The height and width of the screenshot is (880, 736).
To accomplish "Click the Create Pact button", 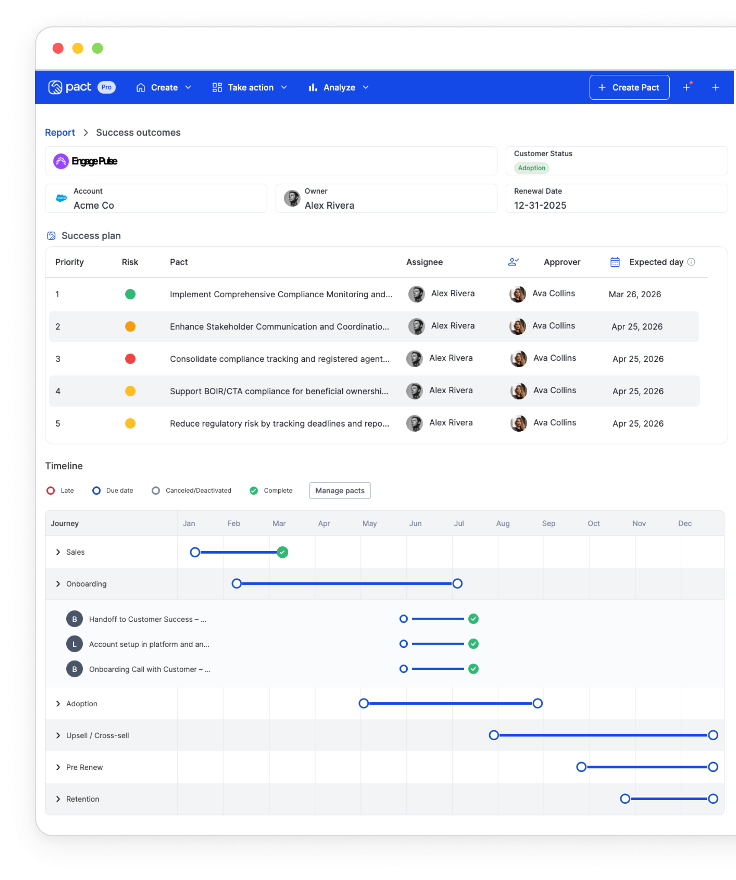I will point(629,87).
